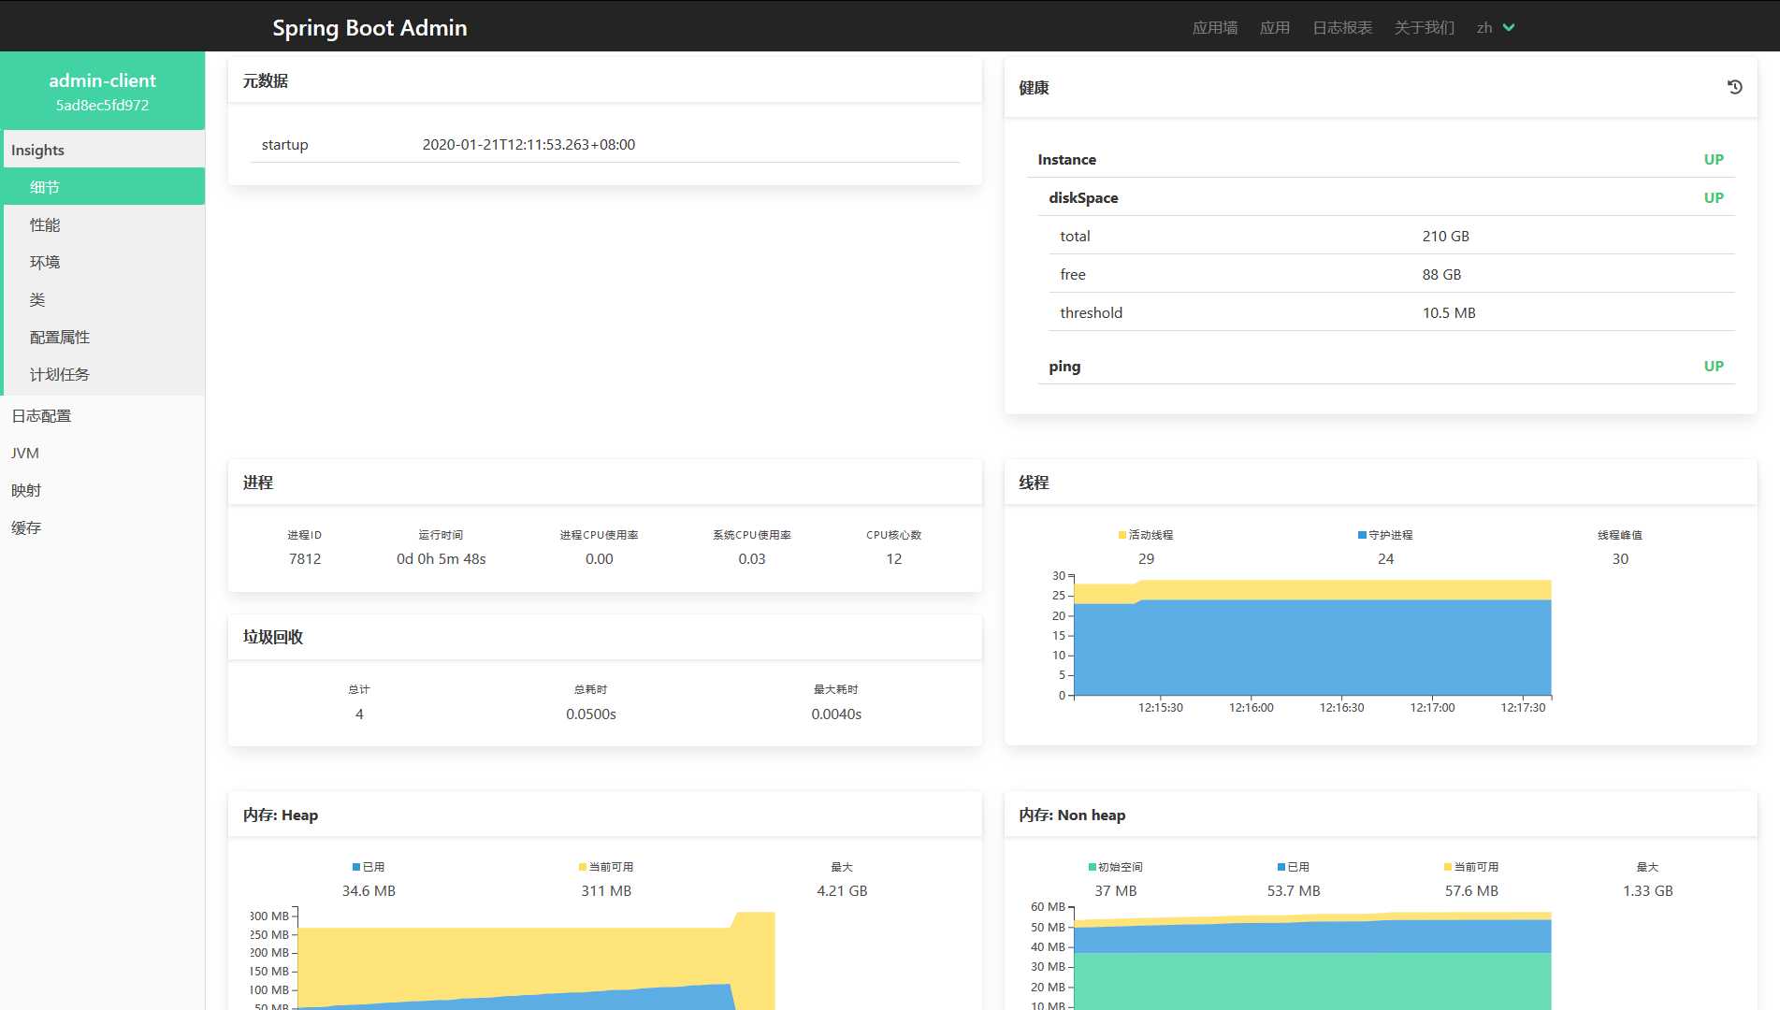1780x1010 pixels.
Task: Collapse the Insights sidebar section
Action: pyautogui.click(x=103, y=150)
